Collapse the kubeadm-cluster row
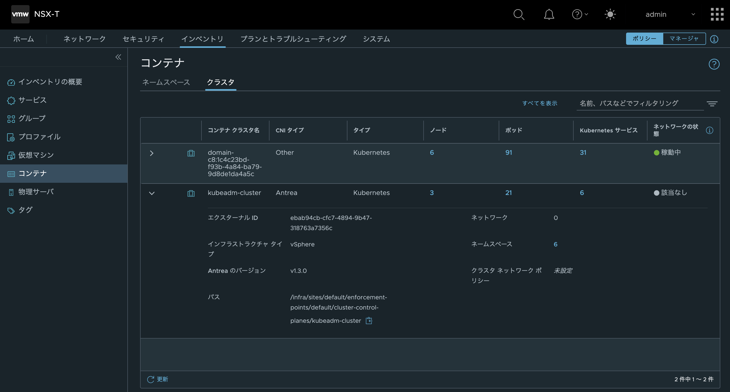 152,193
